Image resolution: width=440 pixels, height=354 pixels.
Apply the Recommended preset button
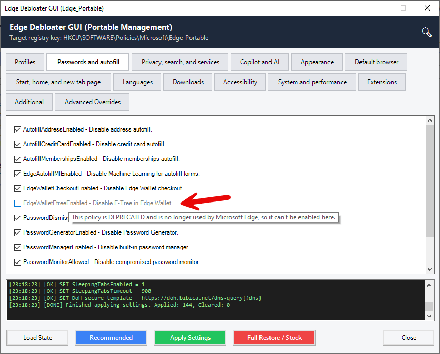(x=111, y=338)
